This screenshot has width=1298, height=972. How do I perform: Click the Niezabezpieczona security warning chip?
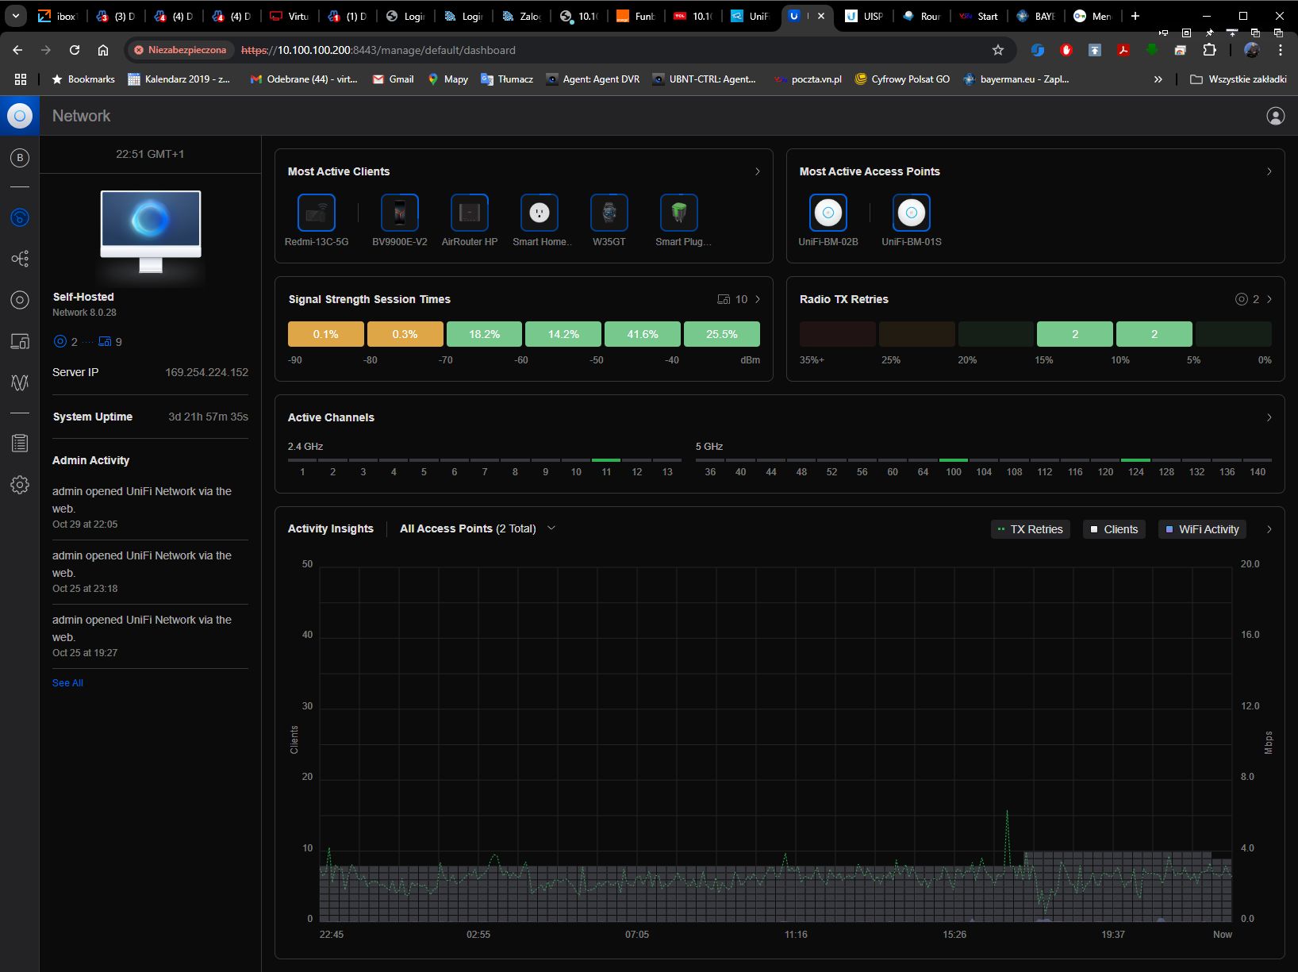click(x=182, y=50)
